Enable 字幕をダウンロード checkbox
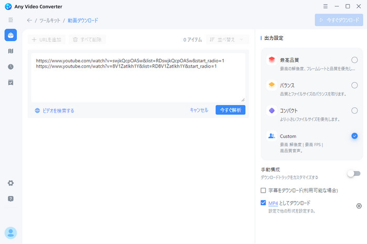The height and width of the screenshot is (244, 367). click(x=263, y=190)
